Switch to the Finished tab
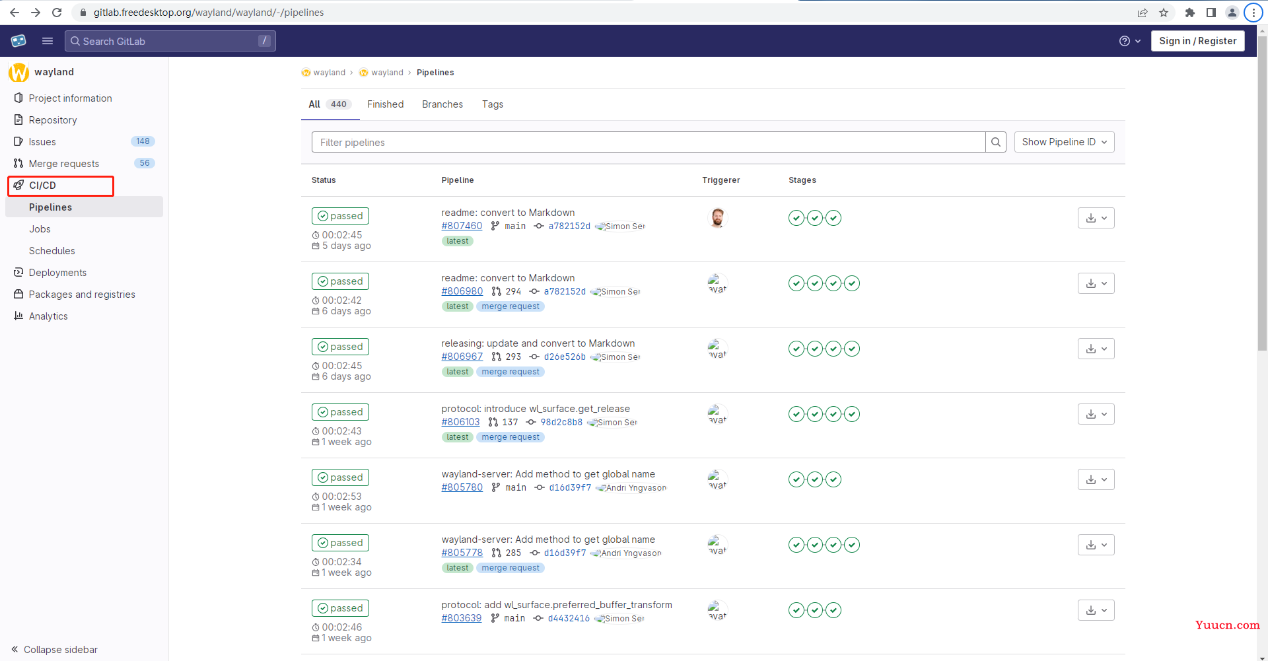Viewport: 1268px width, 661px height. click(x=385, y=104)
